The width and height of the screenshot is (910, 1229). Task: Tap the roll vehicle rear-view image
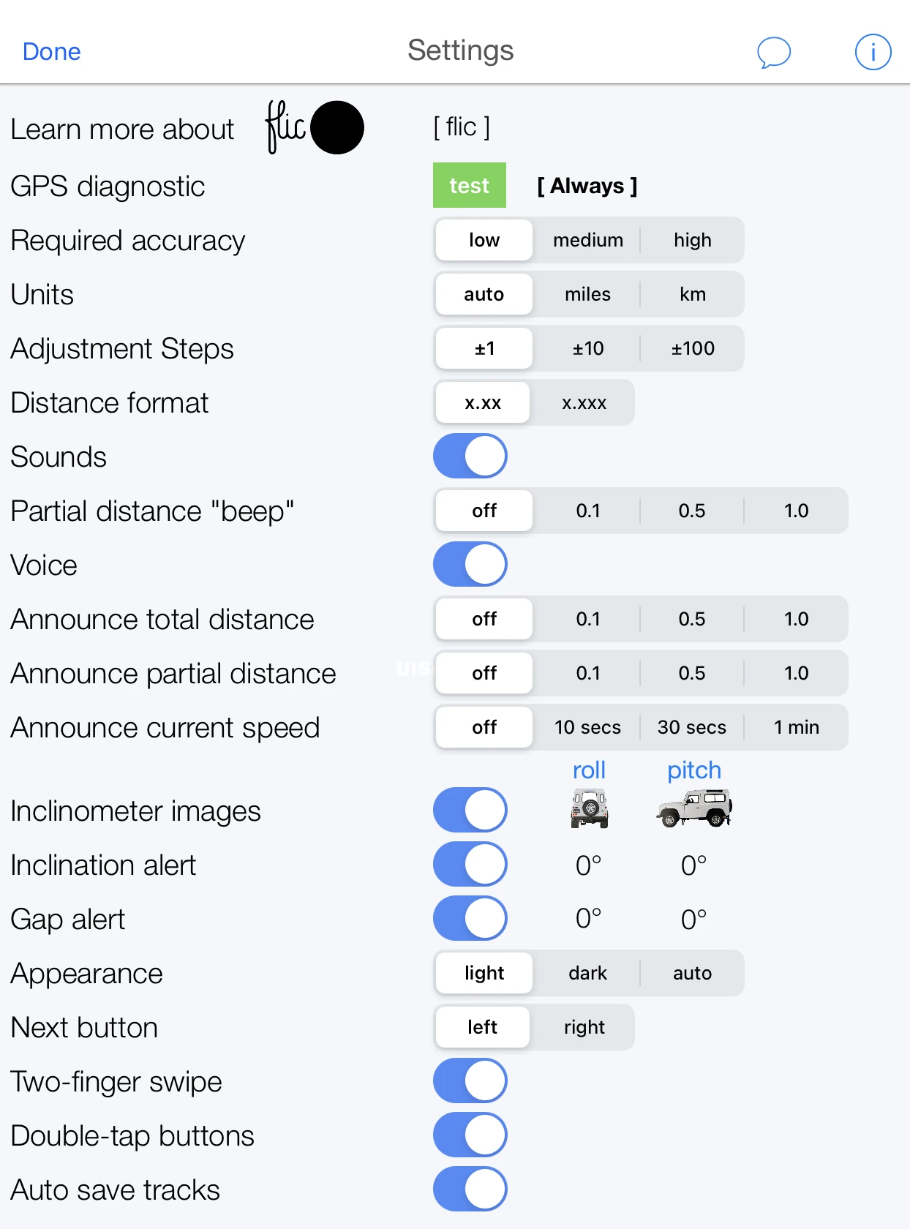(x=587, y=808)
